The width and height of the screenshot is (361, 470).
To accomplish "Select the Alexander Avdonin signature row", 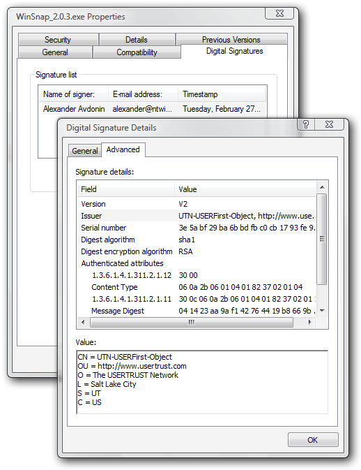I will 152,109.
